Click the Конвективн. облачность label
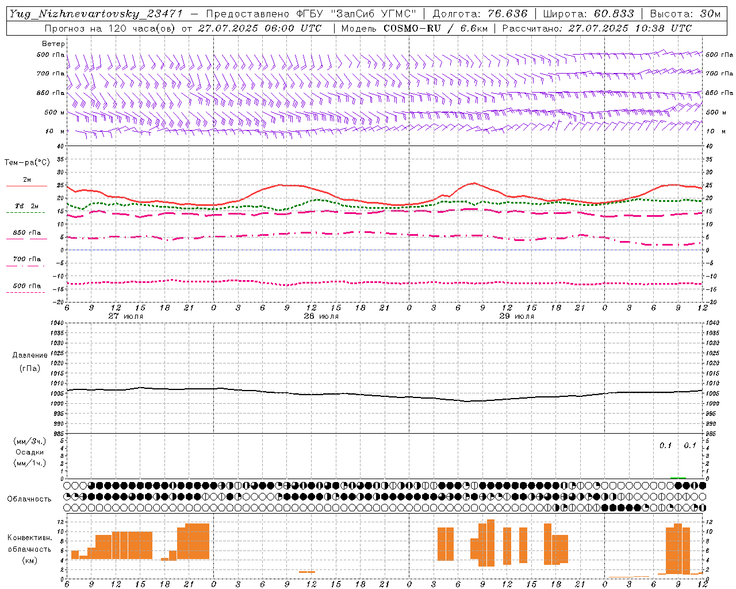Viewport: 736px width, 589px height. click(29, 544)
